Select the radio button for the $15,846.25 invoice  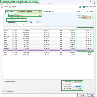click(13, 52)
